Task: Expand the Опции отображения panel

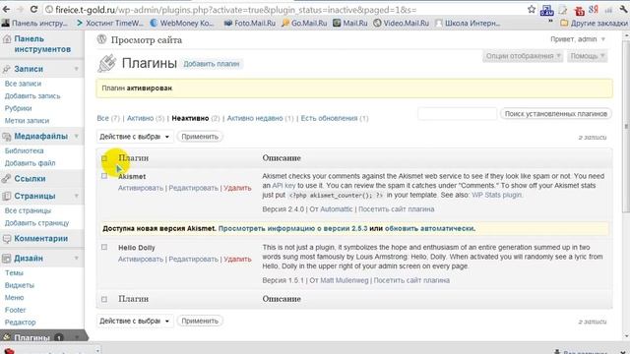Action: (523, 56)
